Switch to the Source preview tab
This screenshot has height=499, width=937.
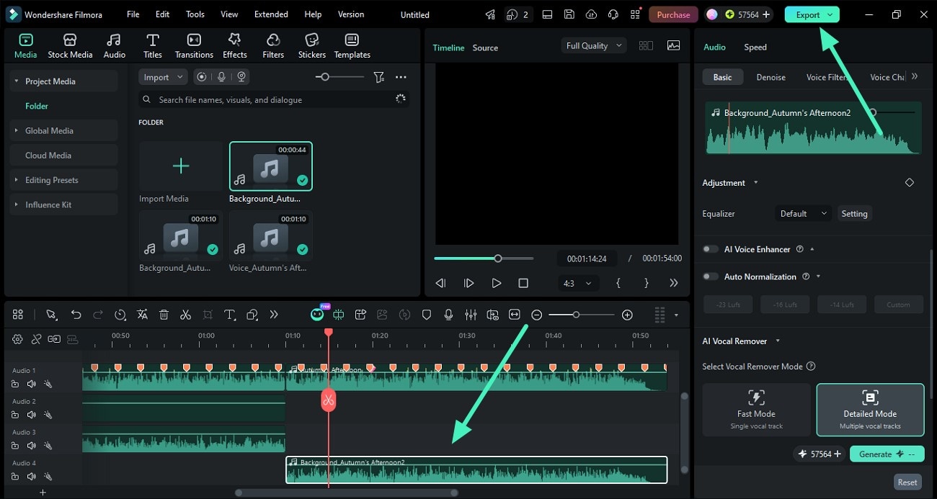(485, 48)
